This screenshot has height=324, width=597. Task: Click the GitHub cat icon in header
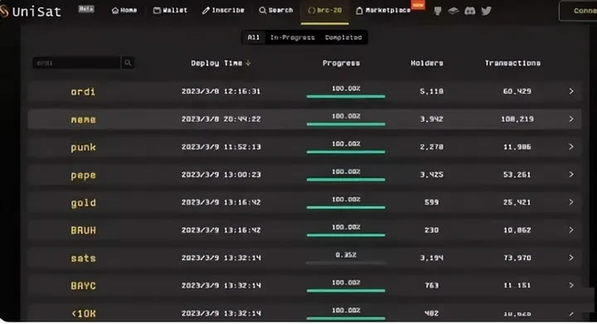click(x=438, y=11)
